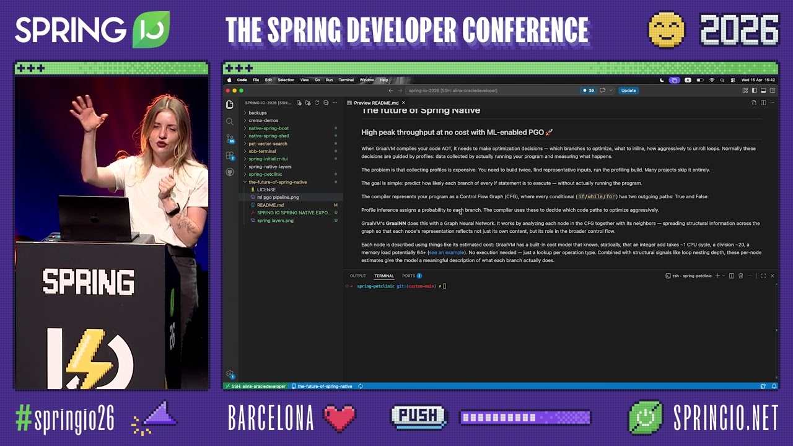Open the Extensions view in activity bar
Image resolution: width=793 pixels, height=446 pixels.
(230, 155)
